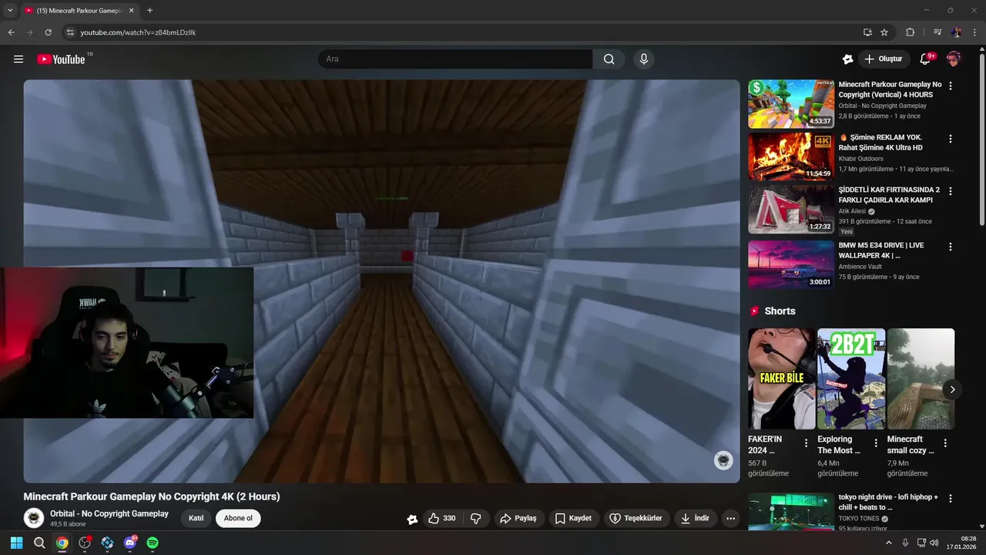Image resolution: width=986 pixels, height=555 pixels.
Task: Open YouTube notifications bell
Action: click(926, 59)
